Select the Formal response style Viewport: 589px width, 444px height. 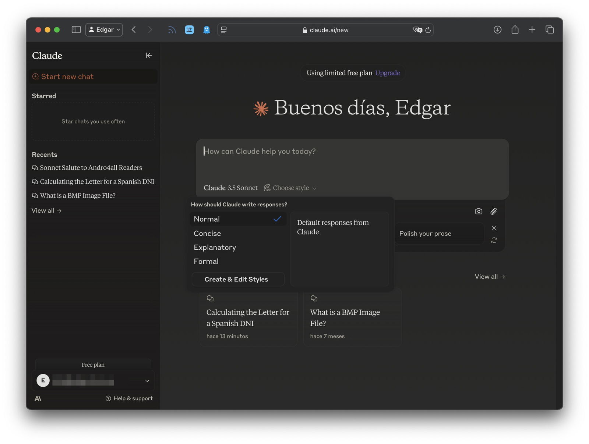(x=238, y=261)
